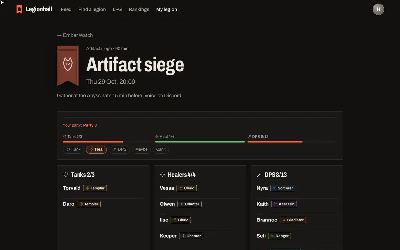
Task: Click the Party 3 label
Action: click(x=90, y=125)
